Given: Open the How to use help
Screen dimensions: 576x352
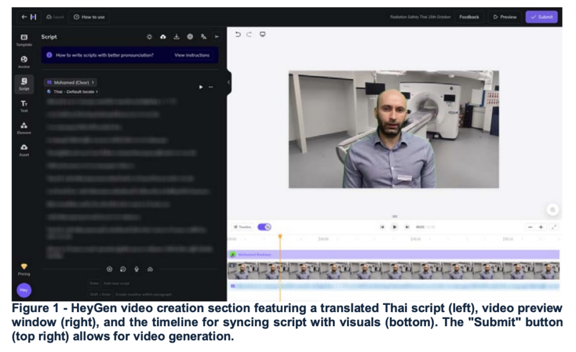Looking at the screenshot, I should (89, 17).
